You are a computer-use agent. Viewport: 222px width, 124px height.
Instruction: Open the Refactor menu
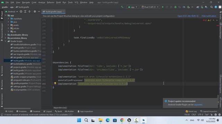point(51,2)
